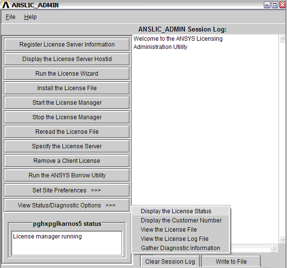Clear the session log

tap(170, 261)
